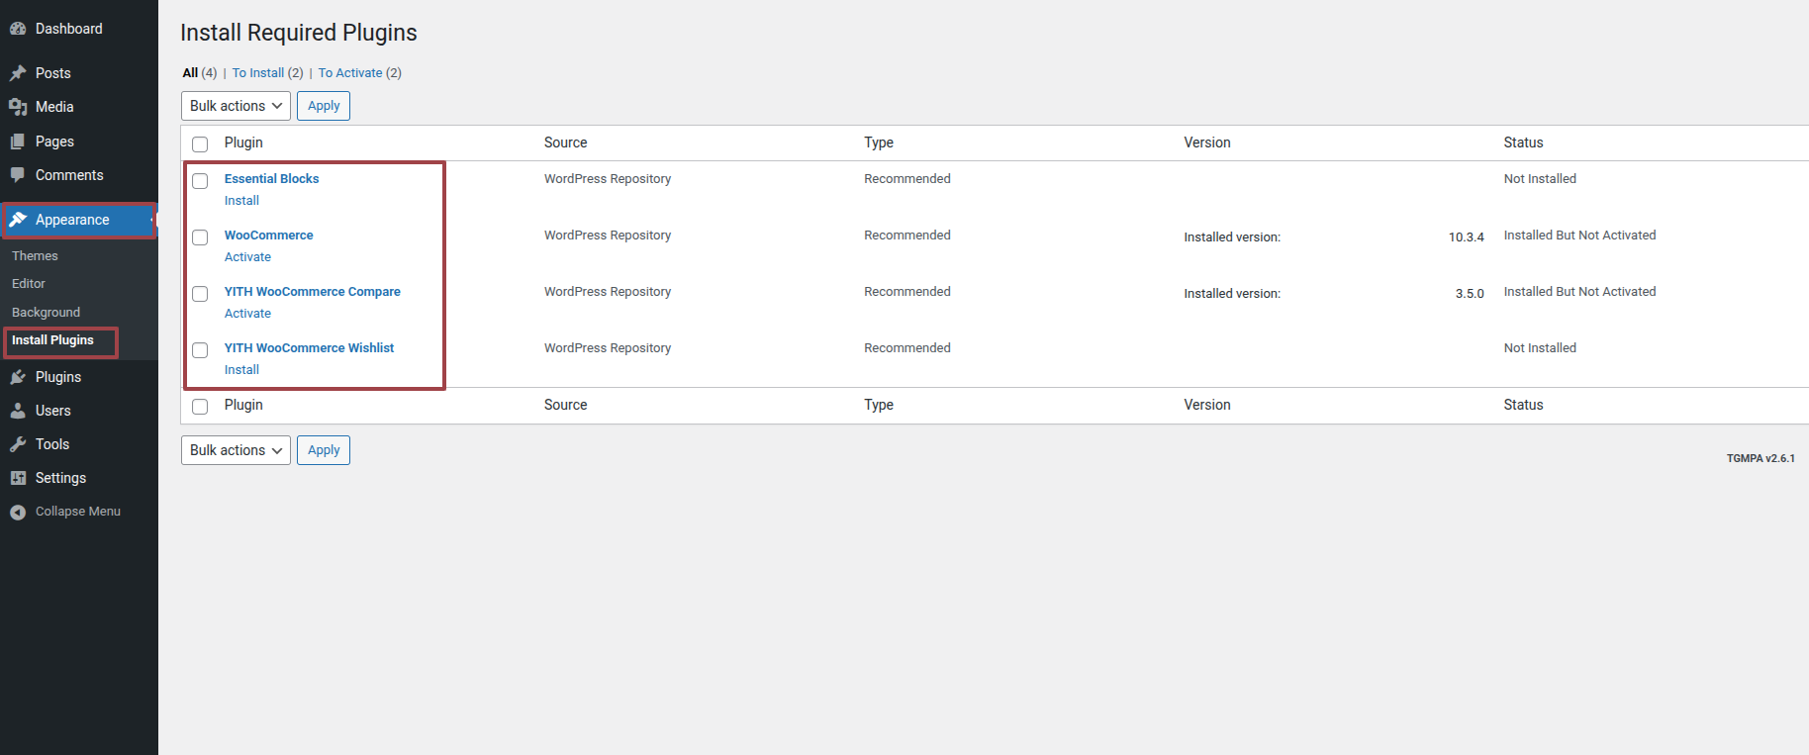Filter plugins by To Install

pyautogui.click(x=258, y=73)
